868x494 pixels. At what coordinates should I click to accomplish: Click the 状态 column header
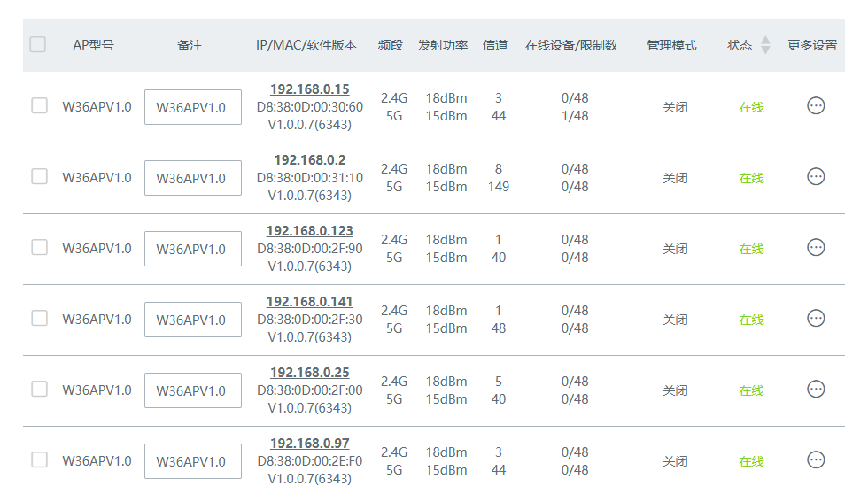[739, 45]
